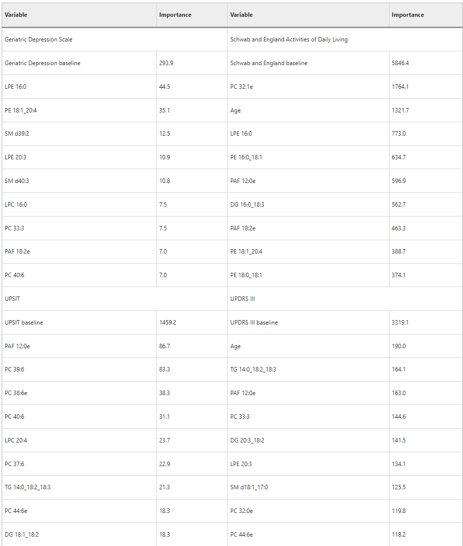Image resolution: width=463 pixels, height=546 pixels.
Task: Select the UPDRS III baseline cell
Action: point(254,323)
